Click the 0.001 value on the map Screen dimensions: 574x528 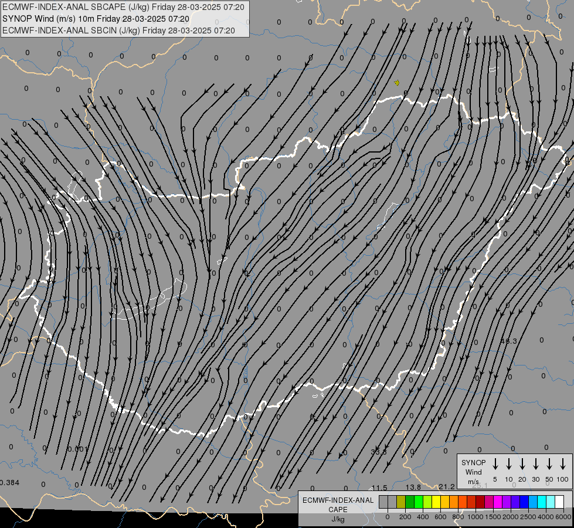[x=78, y=449]
